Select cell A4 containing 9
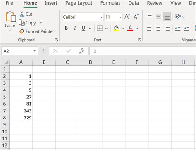The width and height of the screenshot is (196, 150). tap(21, 90)
